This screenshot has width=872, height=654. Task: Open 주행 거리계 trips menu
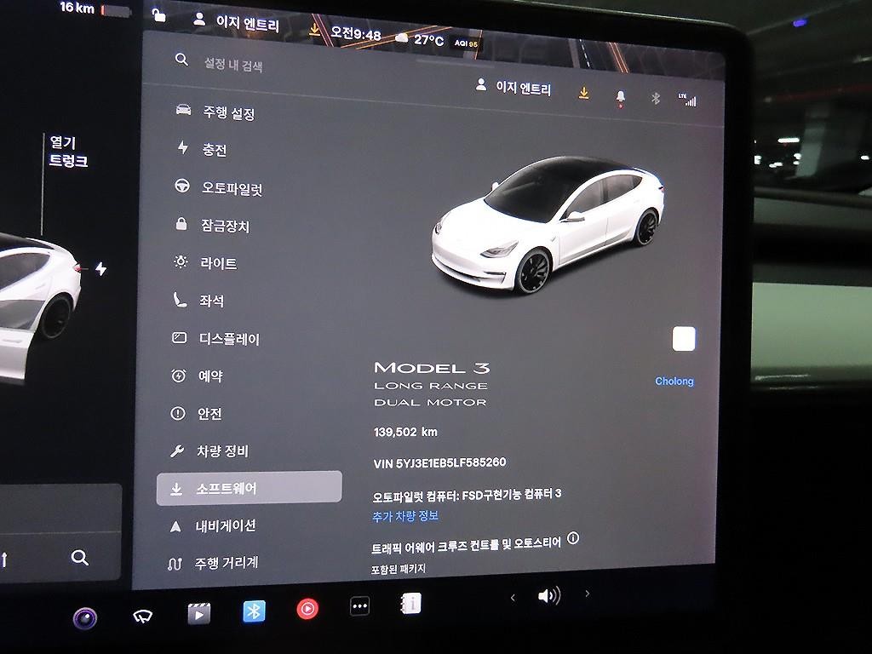click(x=213, y=564)
